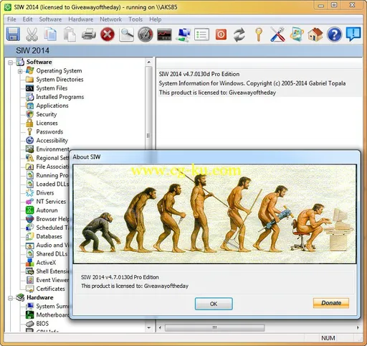Click the golden key toolbar icon
This screenshot has height=346, width=367.
tap(259, 34)
